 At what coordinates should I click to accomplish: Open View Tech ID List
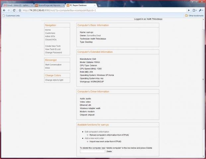[x=53, y=49]
